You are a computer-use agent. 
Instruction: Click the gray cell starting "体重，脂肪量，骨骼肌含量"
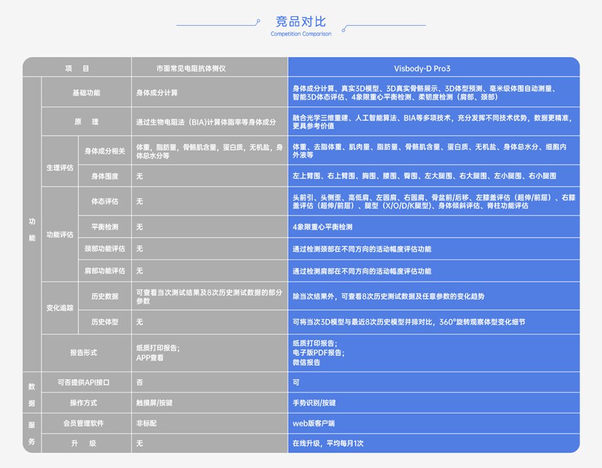tap(210, 151)
